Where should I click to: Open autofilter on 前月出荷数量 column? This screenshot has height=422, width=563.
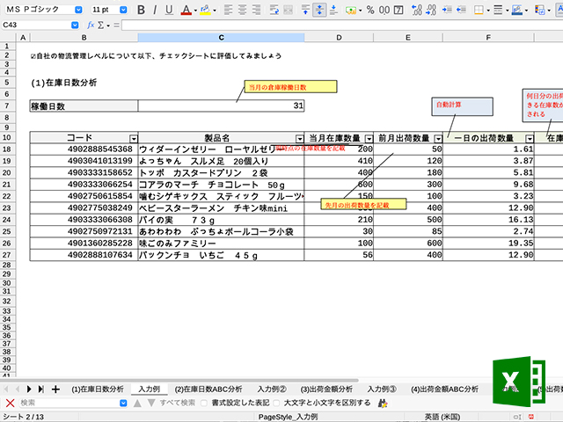pyautogui.click(x=438, y=139)
